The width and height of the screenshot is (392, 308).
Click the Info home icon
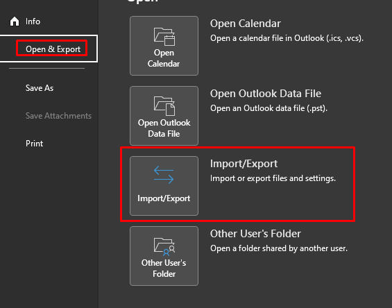tap(15, 22)
